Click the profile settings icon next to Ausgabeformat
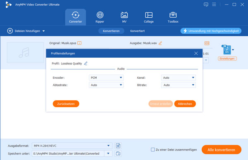This screenshot has height=160, width=248. tap(118, 146)
